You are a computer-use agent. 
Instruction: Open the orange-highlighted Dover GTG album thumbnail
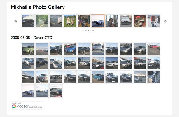[98, 21]
